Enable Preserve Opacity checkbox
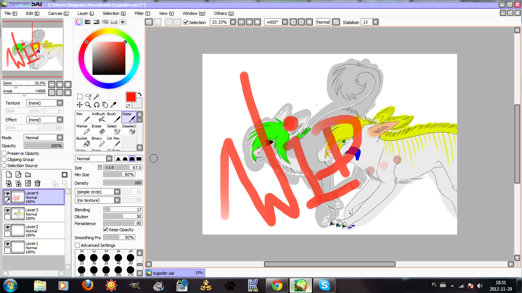Image resolution: width=522 pixels, height=293 pixels. click(4, 153)
